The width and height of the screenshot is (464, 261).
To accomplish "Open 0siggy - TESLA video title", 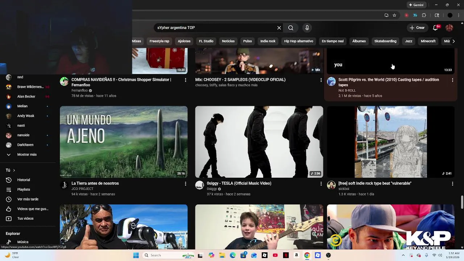I will pyautogui.click(x=239, y=183).
